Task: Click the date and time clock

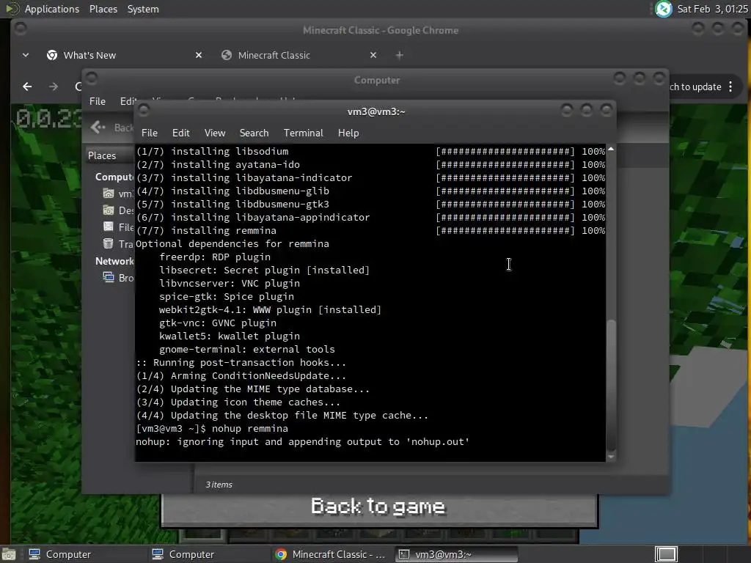Action: pos(712,9)
